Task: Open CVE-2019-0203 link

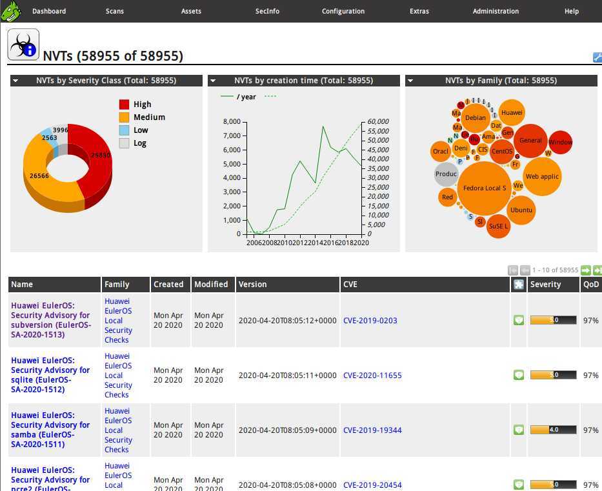Action: [370, 321]
